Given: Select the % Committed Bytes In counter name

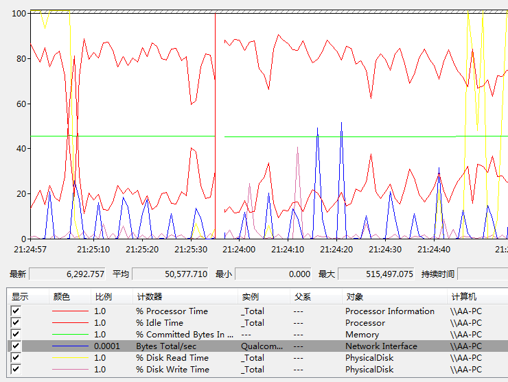Looking at the screenshot, I should pyautogui.click(x=185, y=335).
